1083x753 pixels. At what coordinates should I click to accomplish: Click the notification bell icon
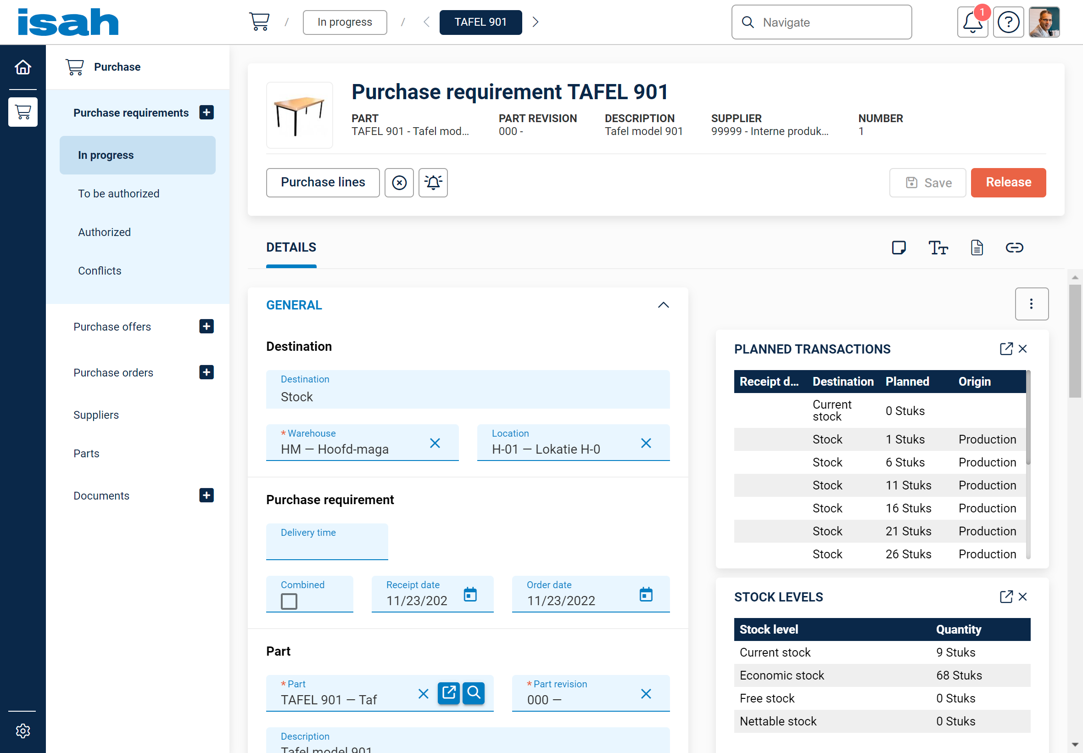(x=972, y=22)
